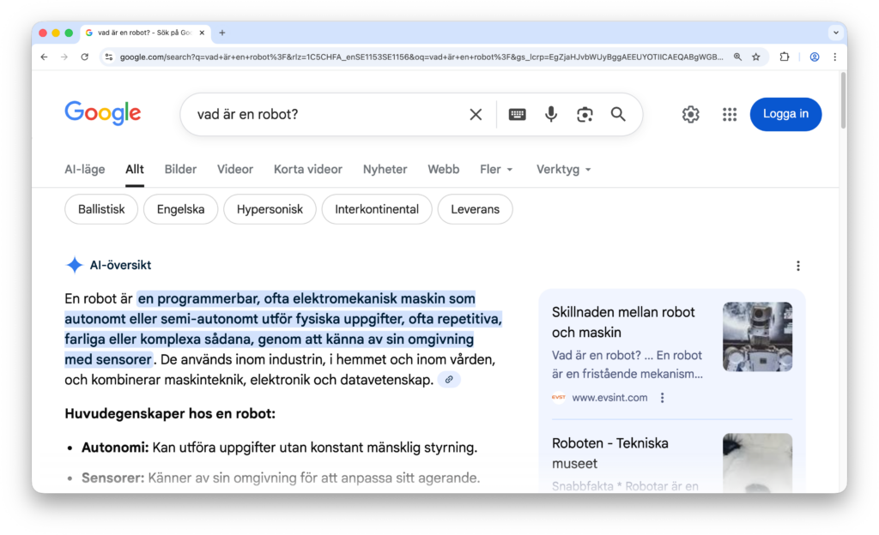This screenshot has height=535, width=879.
Task: Open the tab search chevron in the tab strip
Action: click(835, 33)
